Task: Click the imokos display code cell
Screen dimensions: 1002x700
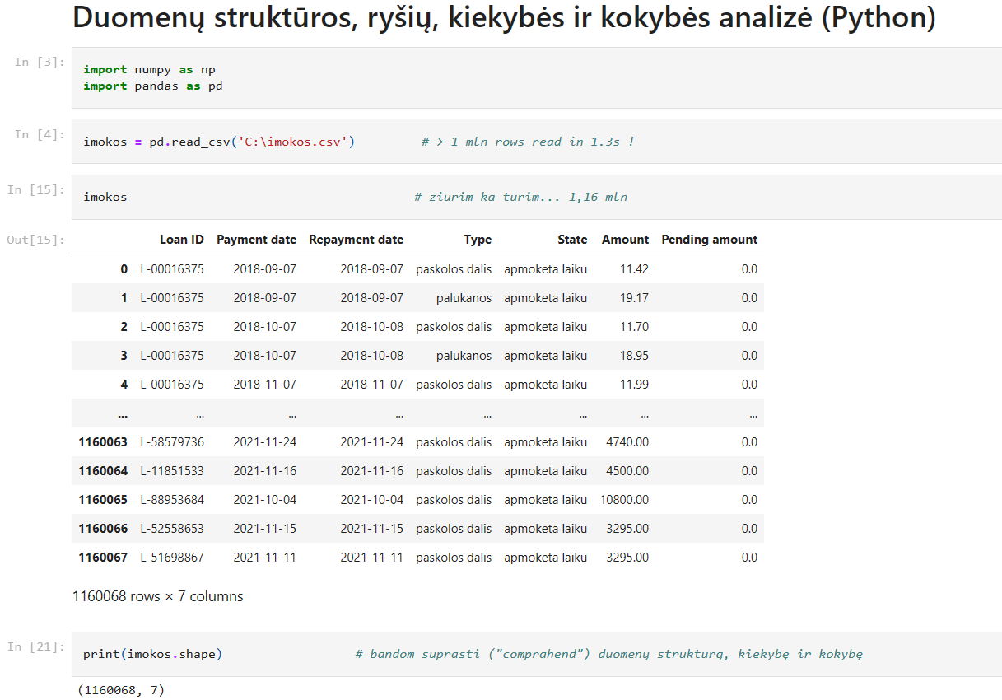Action: [x=537, y=197]
